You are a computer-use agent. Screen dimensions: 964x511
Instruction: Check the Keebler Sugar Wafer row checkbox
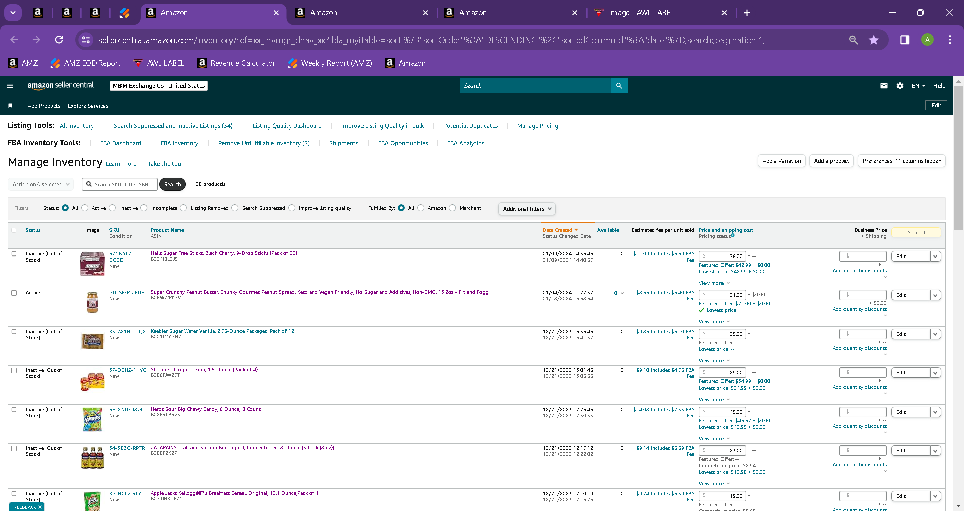pos(14,332)
